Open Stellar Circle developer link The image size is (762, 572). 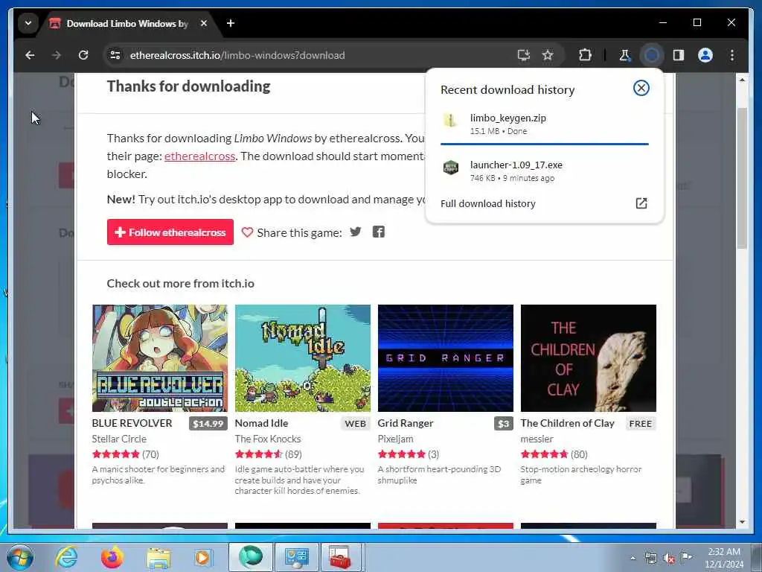[x=119, y=439]
